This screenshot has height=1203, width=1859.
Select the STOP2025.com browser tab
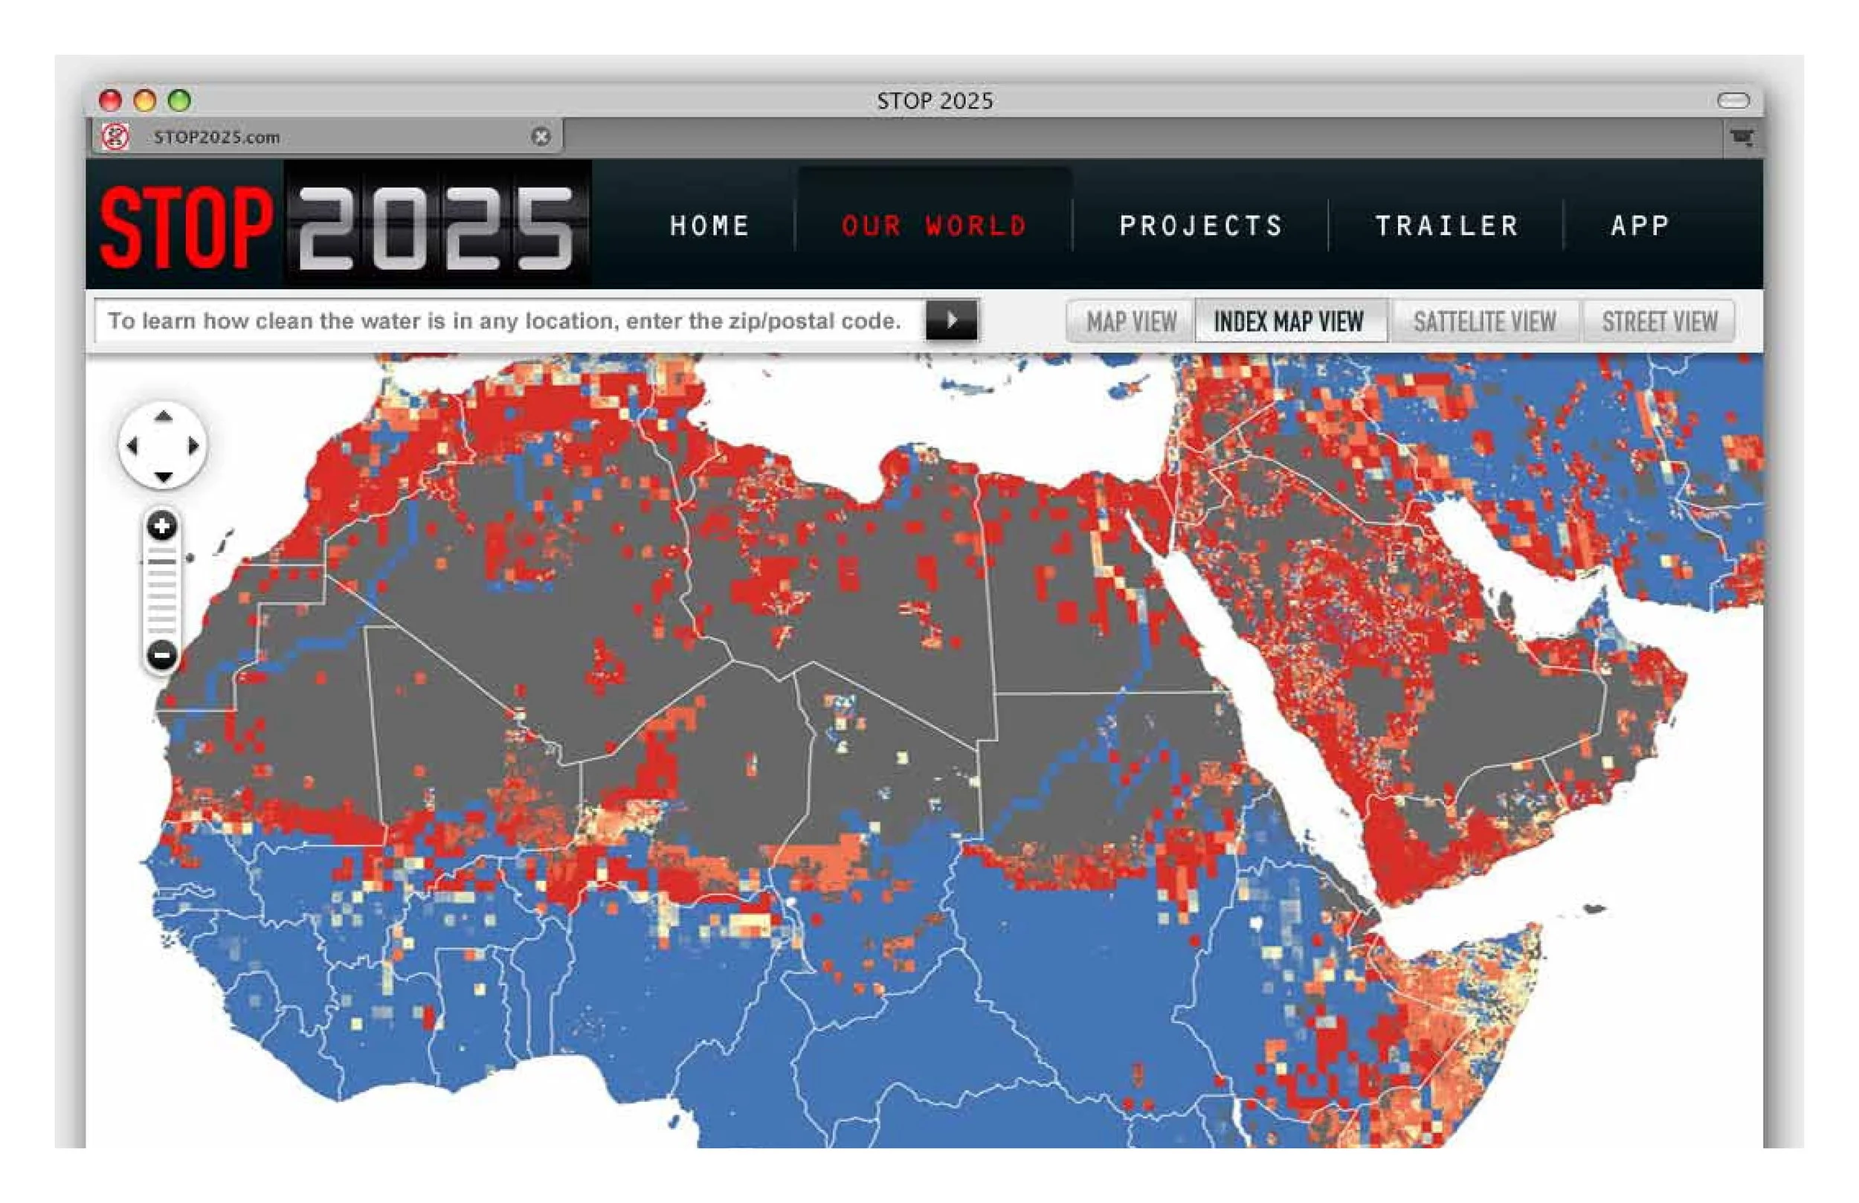[326, 137]
